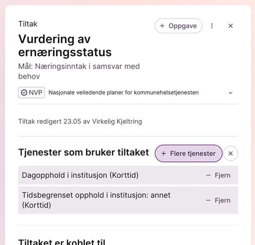Click the minus icon for Tidsbegrenset opphold

208,200
